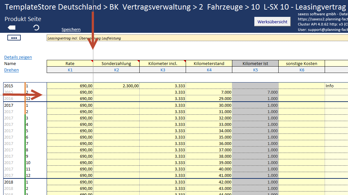The width and height of the screenshot is (348, 195).
Task: Click the back arrow icon
Action: tap(12, 28)
